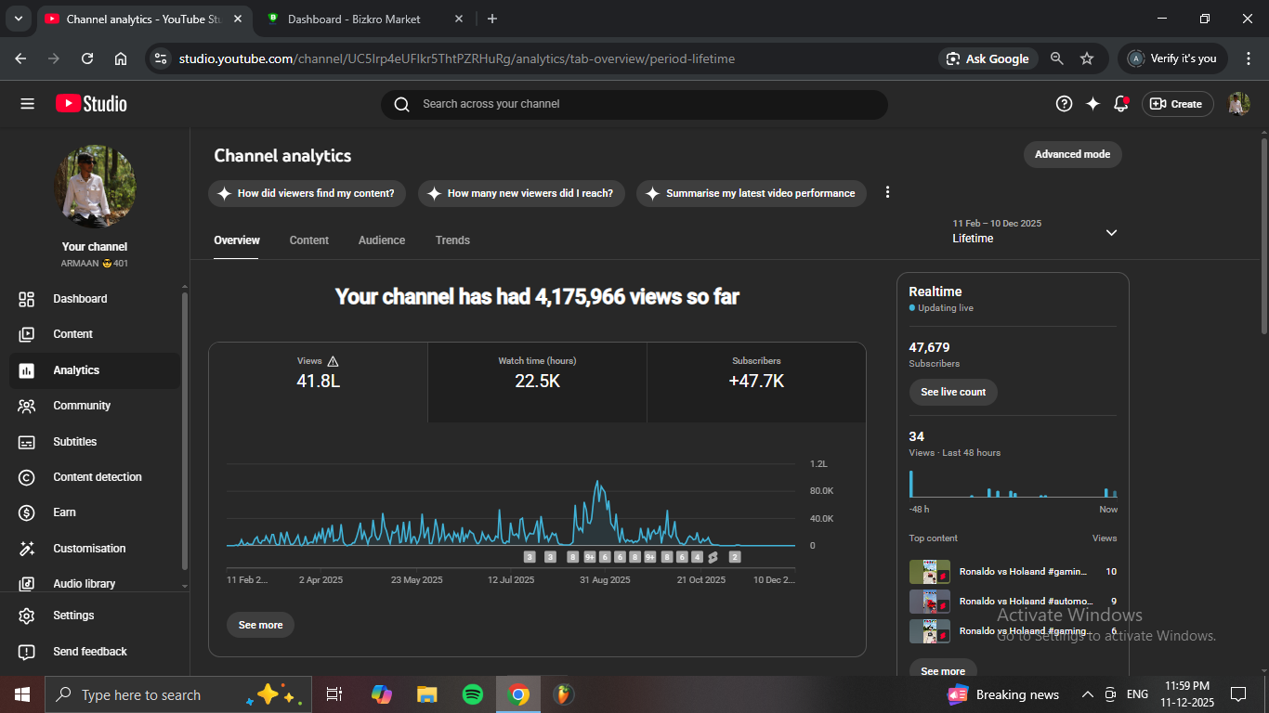The height and width of the screenshot is (713, 1269).
Task: Expand the Lifetime date range dropdown
Action: [1110, 232]
